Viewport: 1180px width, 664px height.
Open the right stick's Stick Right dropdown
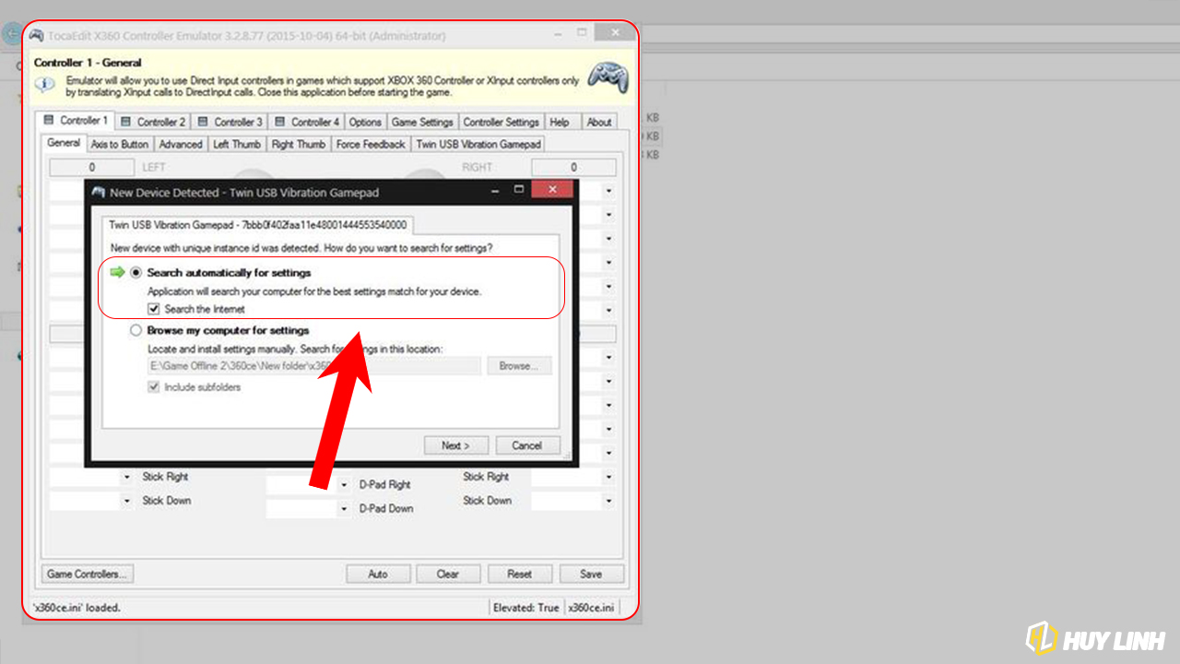point(608,478)
